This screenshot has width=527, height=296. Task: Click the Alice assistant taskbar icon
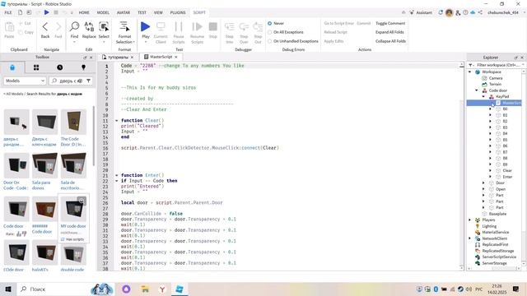126,289
